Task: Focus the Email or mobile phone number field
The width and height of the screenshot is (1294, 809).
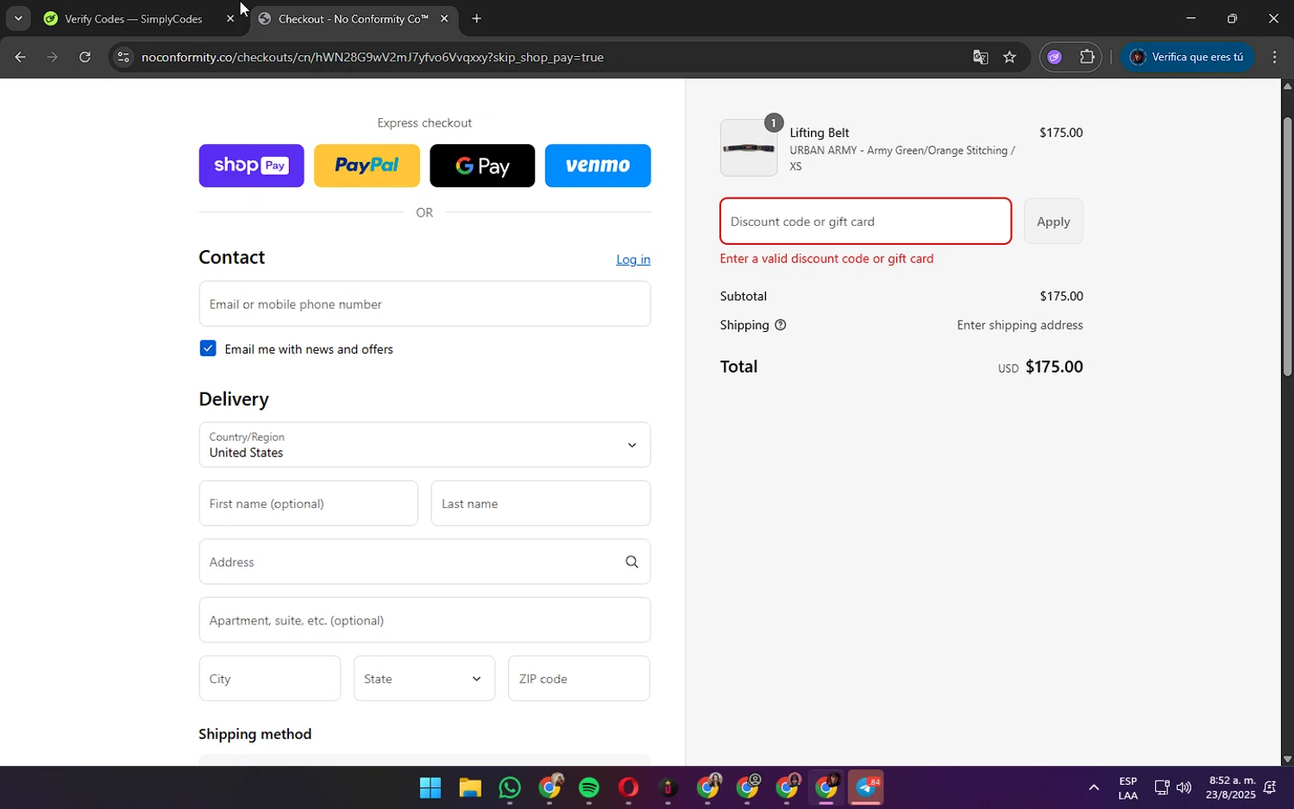Action: [424, 304]
